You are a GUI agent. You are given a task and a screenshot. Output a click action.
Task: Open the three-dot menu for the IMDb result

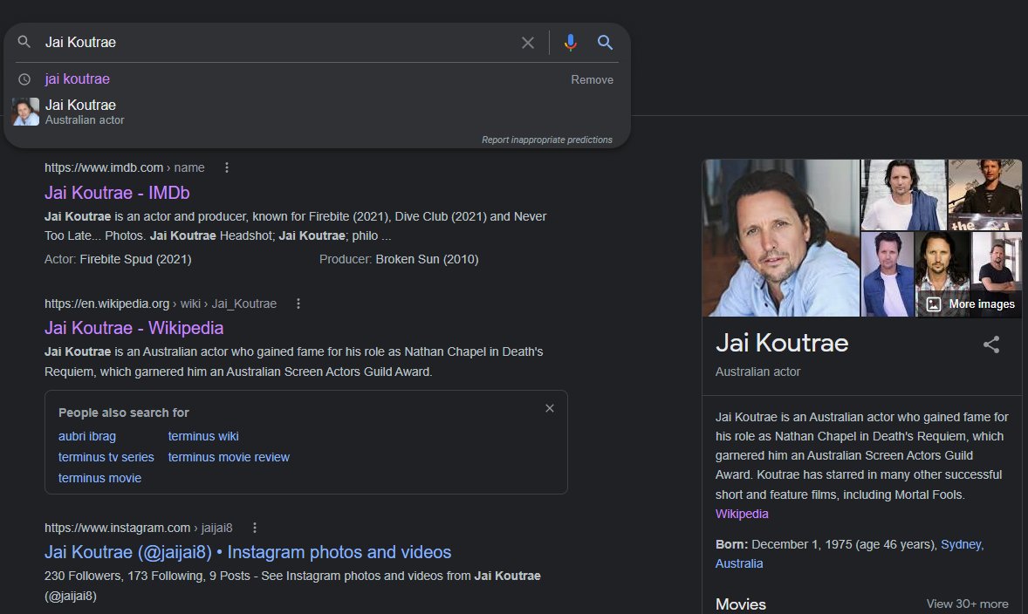click(x=227, y=167)
